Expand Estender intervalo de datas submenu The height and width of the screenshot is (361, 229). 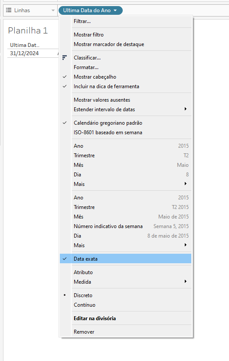pos(185,109)
